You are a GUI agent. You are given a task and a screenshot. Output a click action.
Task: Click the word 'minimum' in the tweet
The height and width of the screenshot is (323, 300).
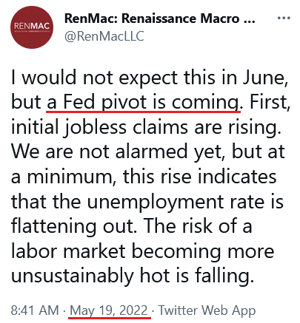pyautogui.click(x=71, y=177)
